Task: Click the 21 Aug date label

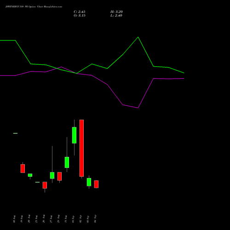Action: 36,219
